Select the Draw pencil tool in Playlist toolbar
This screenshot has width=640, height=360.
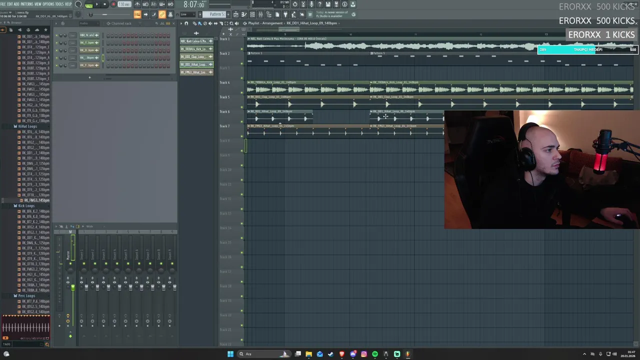click(195, 23)
